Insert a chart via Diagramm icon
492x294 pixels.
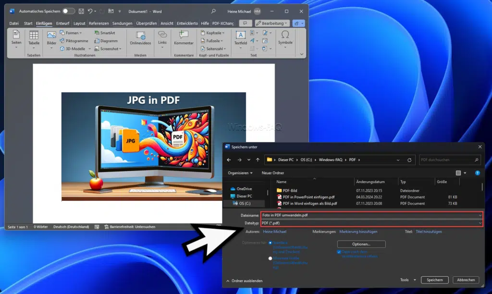point(106,41)
